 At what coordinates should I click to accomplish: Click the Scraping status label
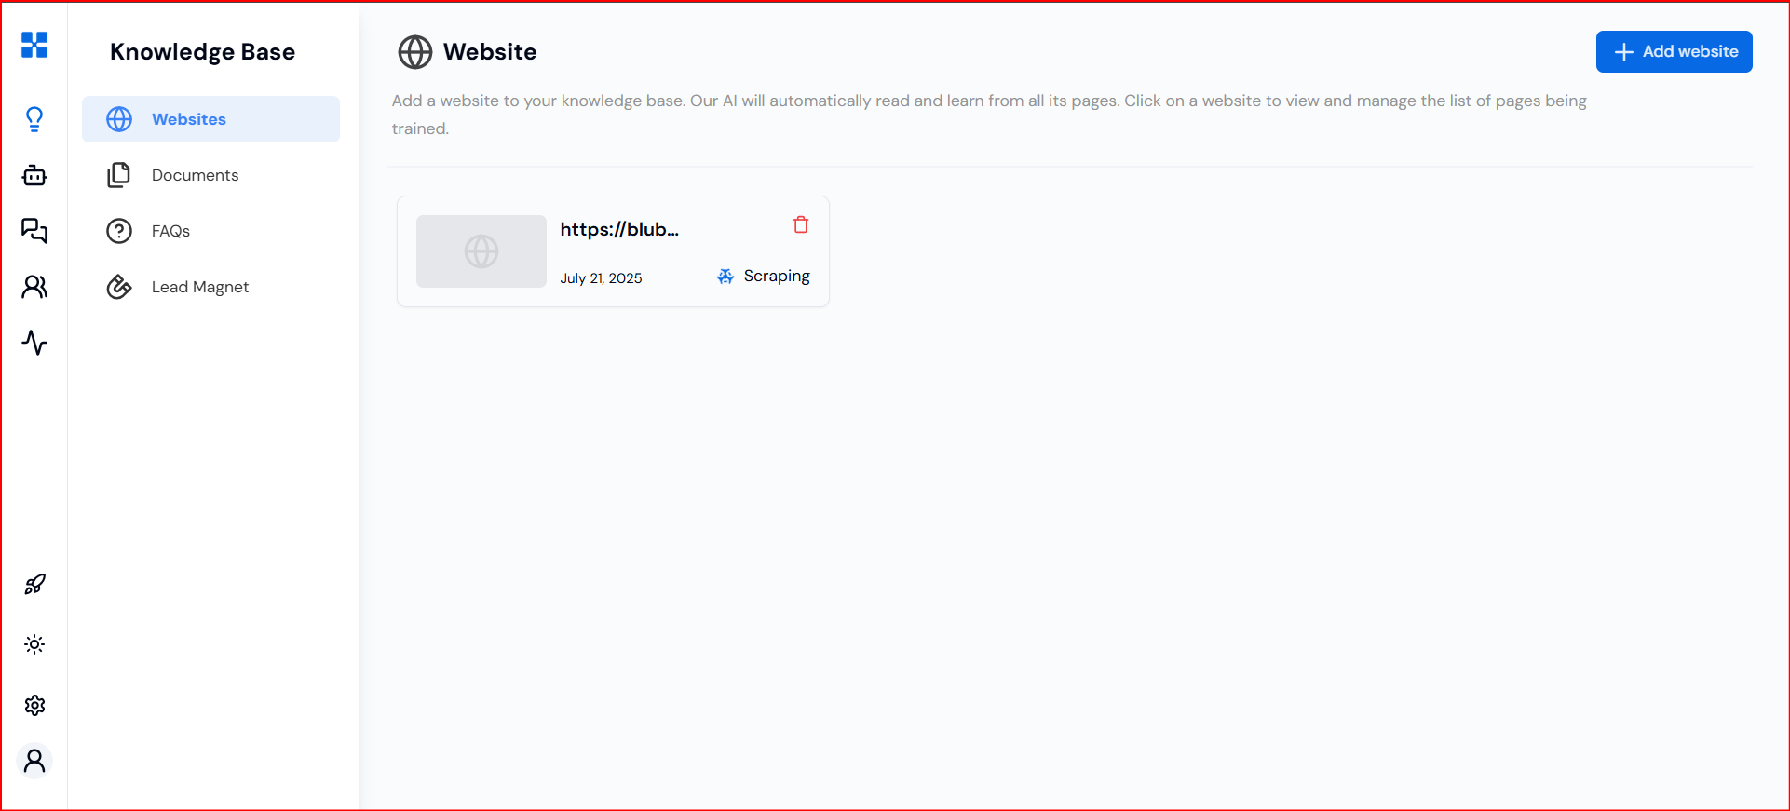click(777, 276)
